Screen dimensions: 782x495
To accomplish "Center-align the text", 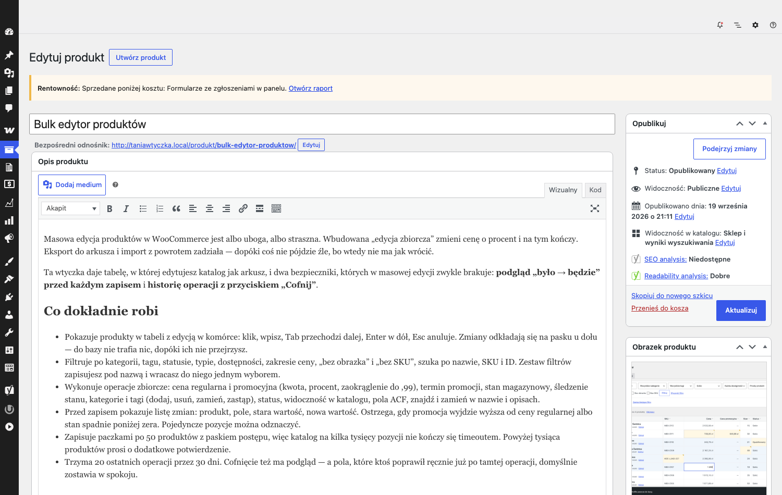I will (210, 208).
